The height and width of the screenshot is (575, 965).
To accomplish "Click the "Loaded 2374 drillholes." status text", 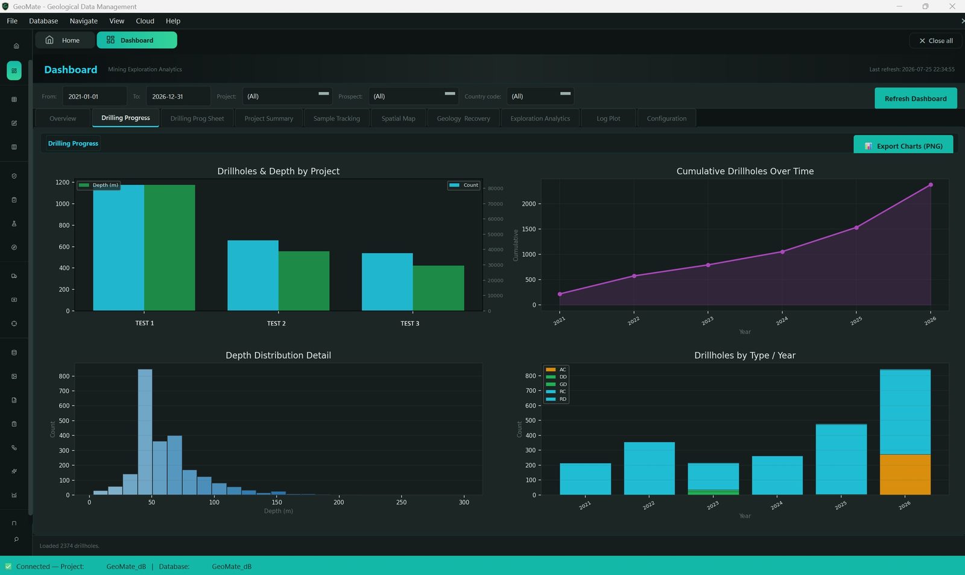I will (69, 546).
